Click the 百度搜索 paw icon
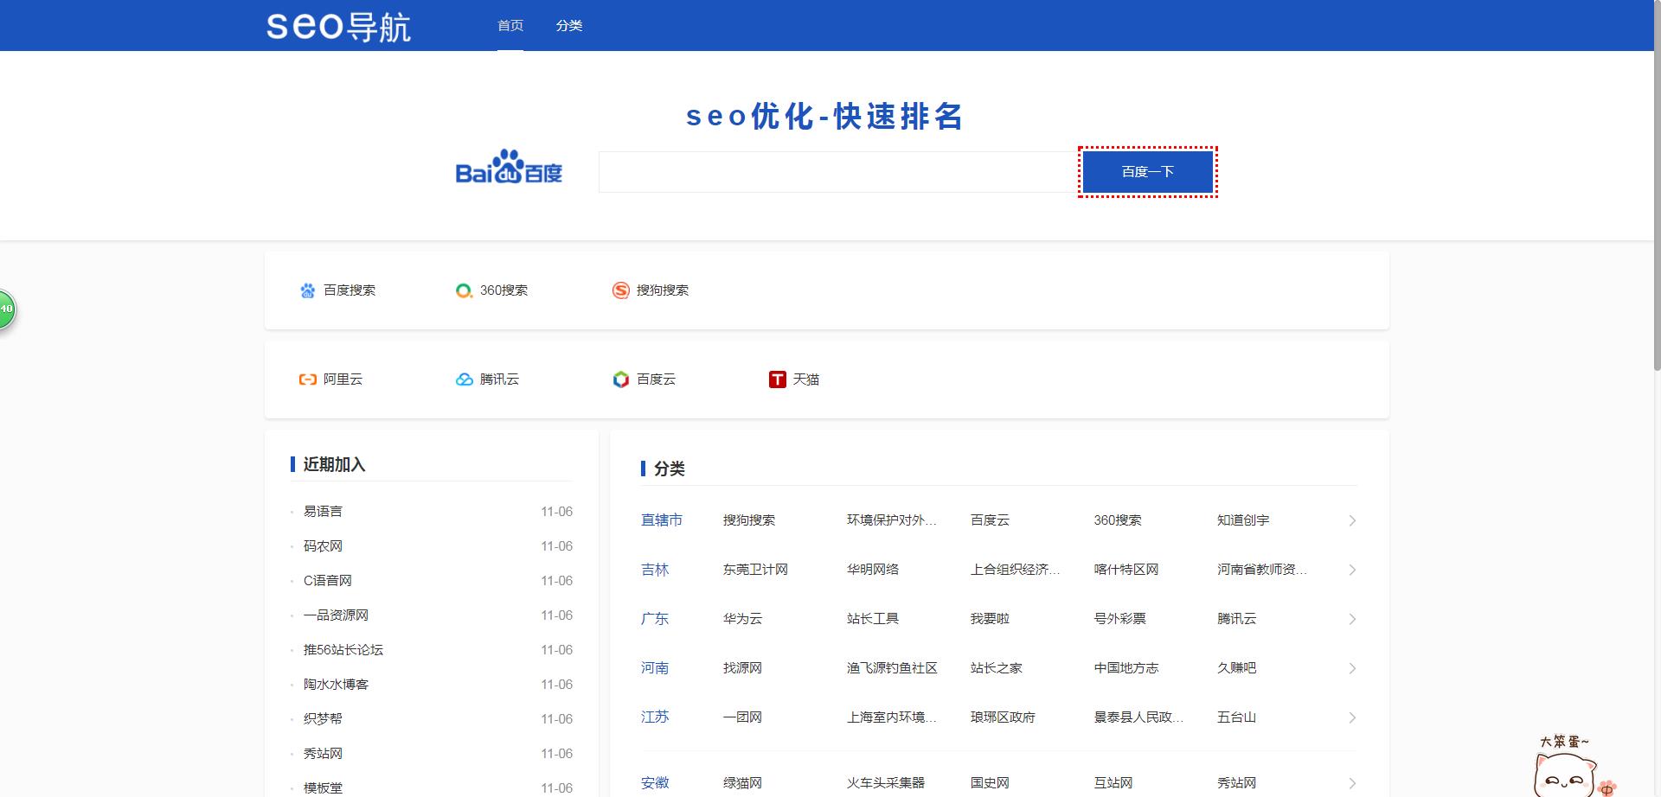The image size is (1661, 797). click(x=308, y=290)
